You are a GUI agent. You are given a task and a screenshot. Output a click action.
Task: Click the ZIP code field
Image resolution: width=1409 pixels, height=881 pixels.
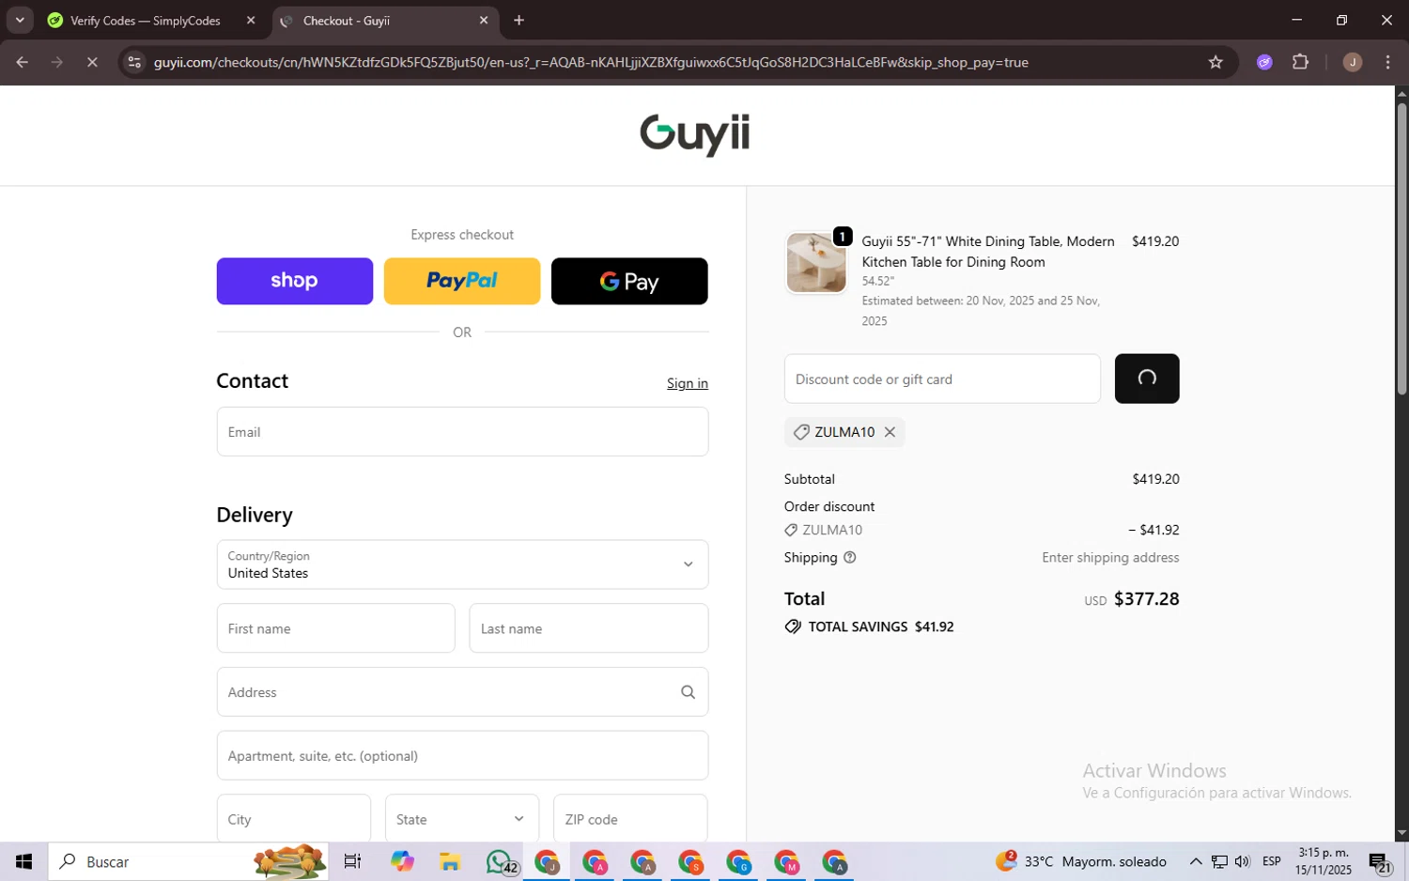pyautogui.click(x=630, y=819)
